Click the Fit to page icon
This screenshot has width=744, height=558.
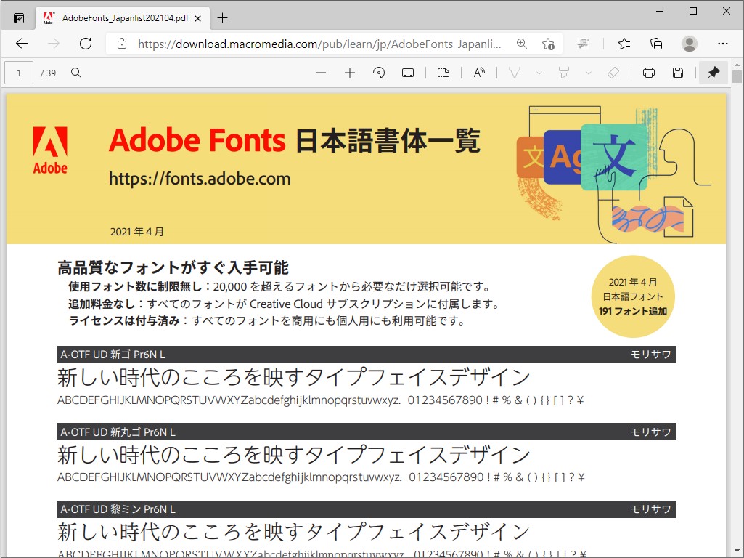coord(408,73)
